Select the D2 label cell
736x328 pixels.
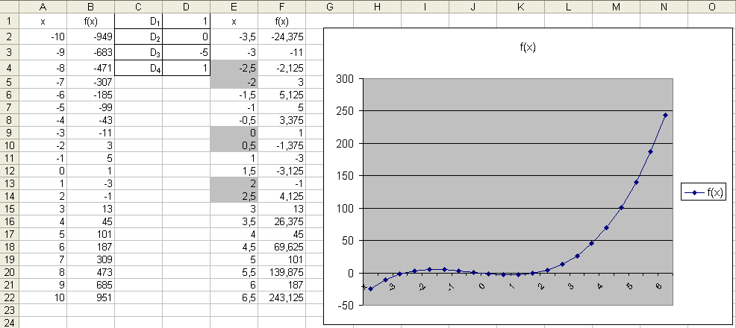coord(139,37)
